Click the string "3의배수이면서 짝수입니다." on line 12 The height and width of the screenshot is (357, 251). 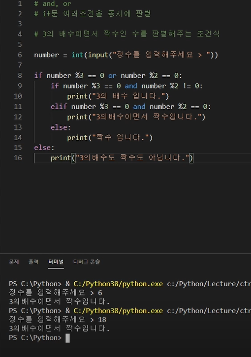click(147, 117)
